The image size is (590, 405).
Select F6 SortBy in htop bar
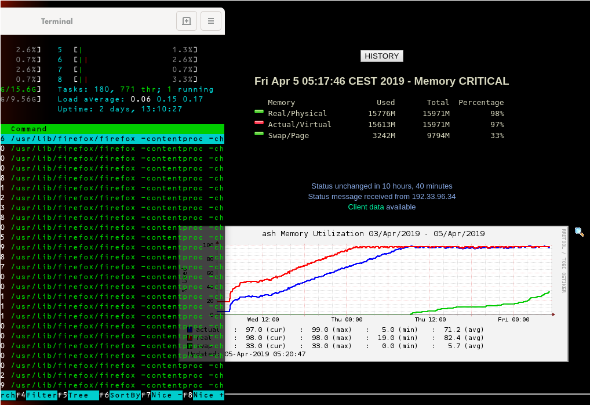click(x=121, y=395)
